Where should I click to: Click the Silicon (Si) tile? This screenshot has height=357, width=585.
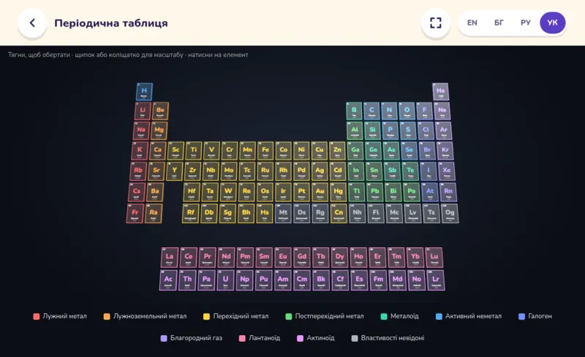pyautogui.click(x=372, y=131)
